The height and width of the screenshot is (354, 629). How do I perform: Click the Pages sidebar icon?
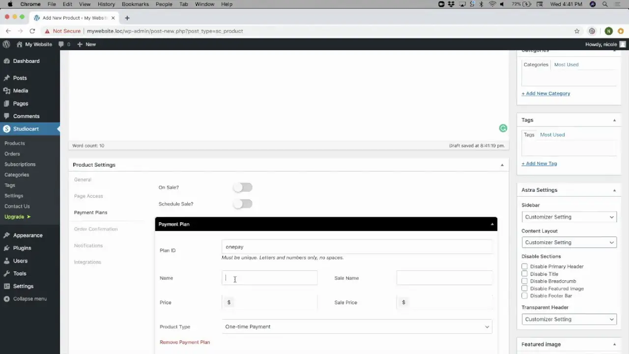click(6, 104)
